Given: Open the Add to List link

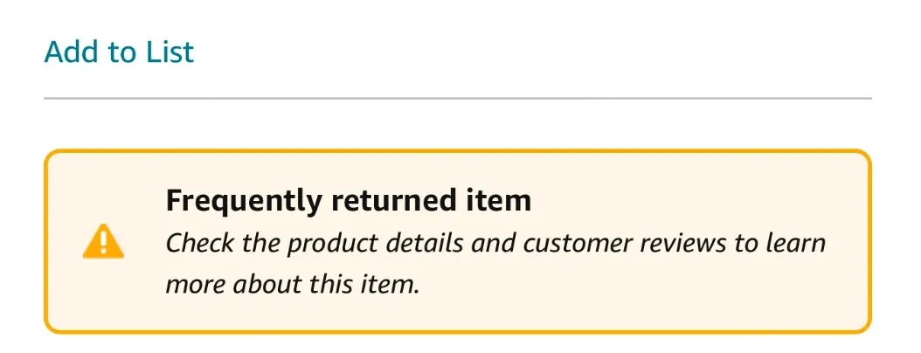Looking at the screenshot, I should tap(119, 52).
